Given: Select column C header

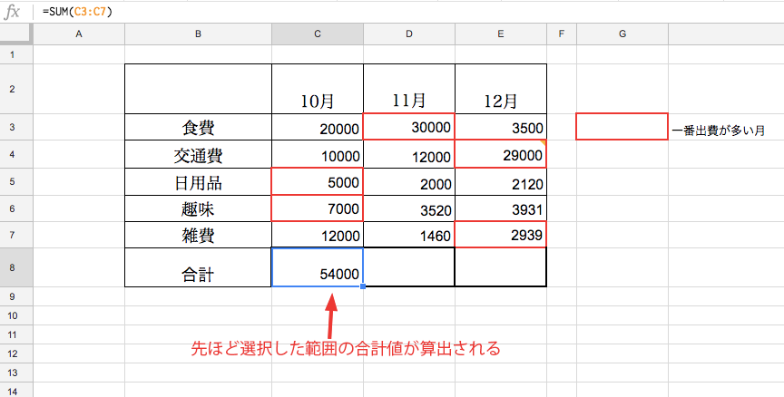Looking at the screenshot, I should pos(317,34).
